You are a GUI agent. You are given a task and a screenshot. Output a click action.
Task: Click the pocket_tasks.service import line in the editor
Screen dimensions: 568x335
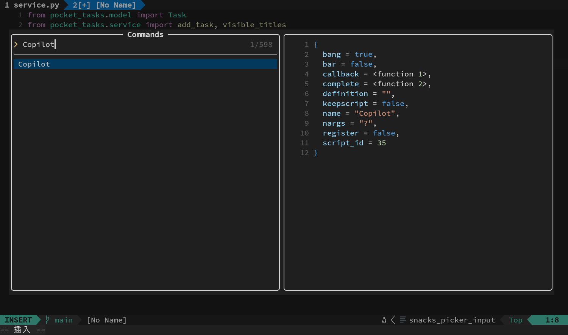tap(157, 25)
